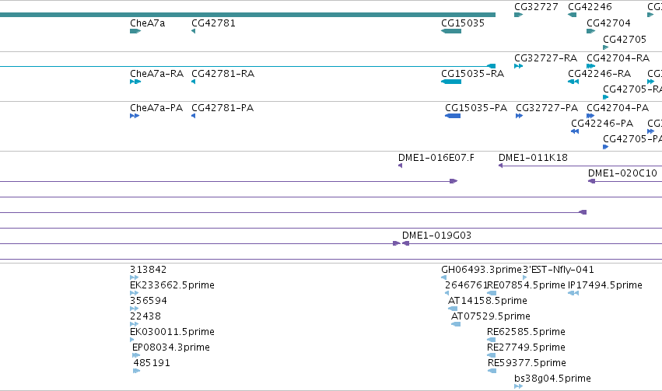The width and height of the screenshot is (662, 391).
Task: Click the CG32727 gene arrow glyph
Action: tap(518, 16)
